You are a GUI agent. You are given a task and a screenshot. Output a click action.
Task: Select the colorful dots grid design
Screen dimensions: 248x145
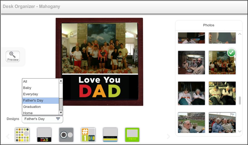(22, 135)
